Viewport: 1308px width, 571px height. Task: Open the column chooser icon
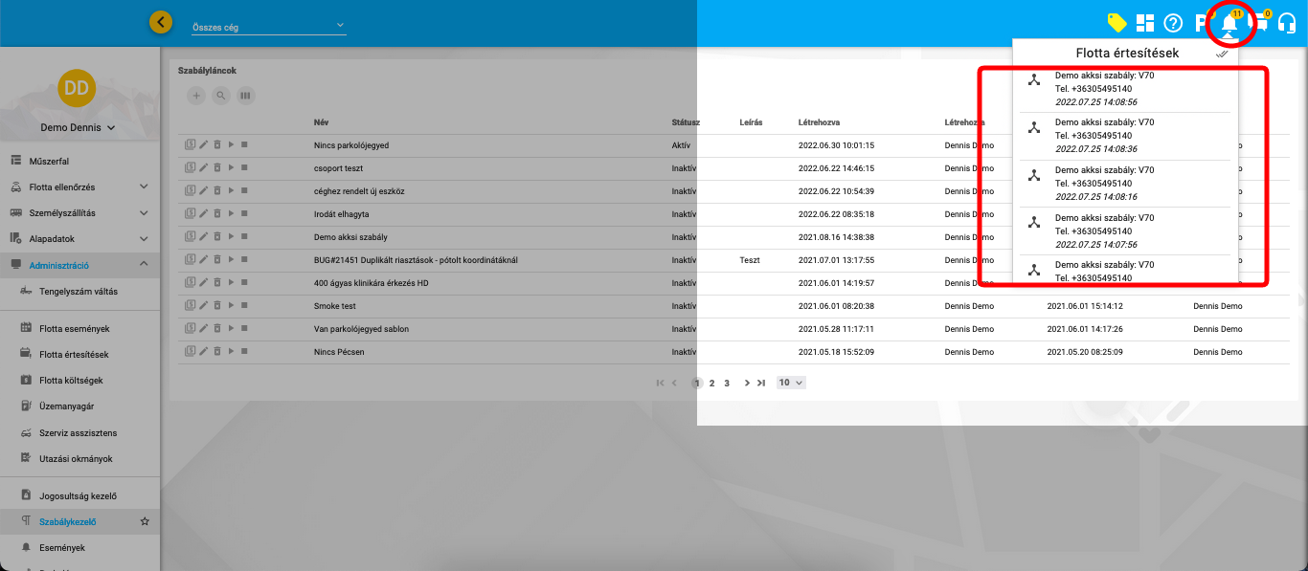[x=246, y=96]
